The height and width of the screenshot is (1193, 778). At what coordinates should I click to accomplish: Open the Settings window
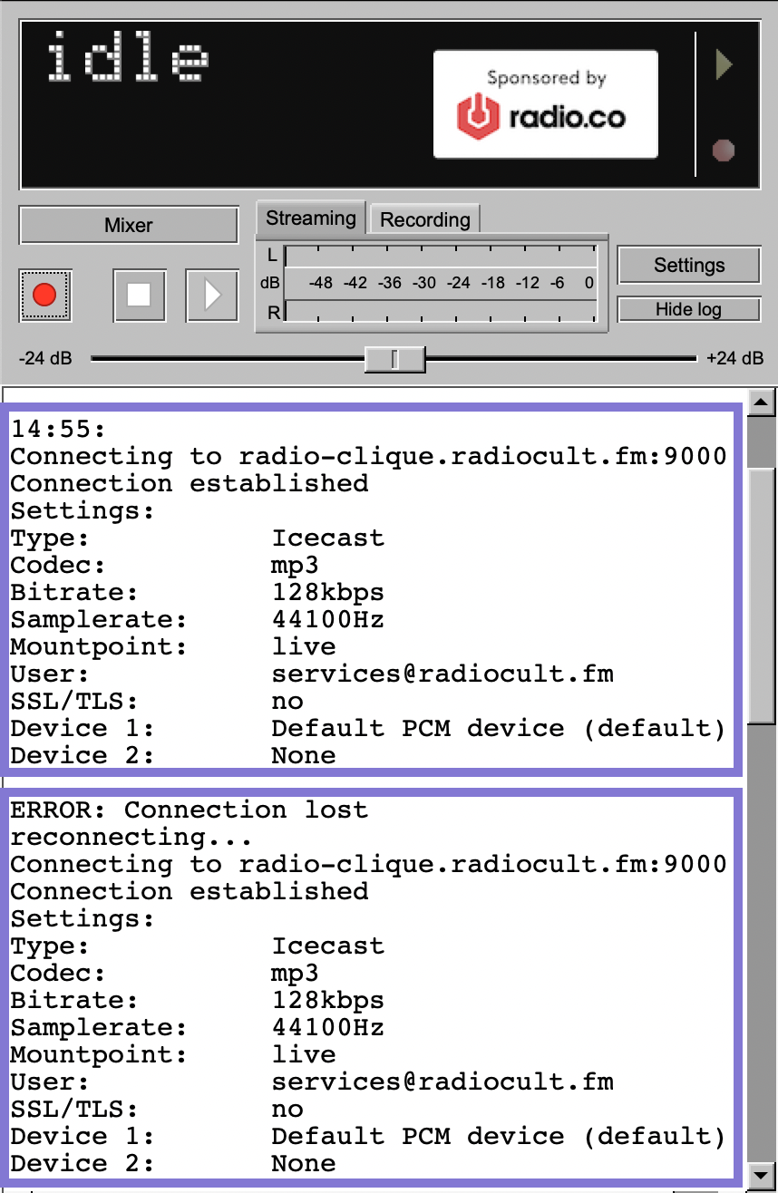[x=689, y=265]
